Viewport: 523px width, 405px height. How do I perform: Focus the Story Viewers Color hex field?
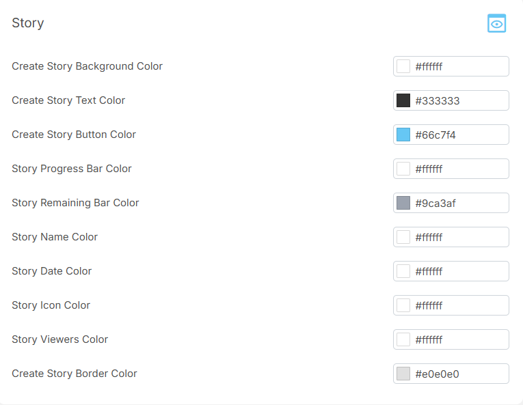[x=459, y=339]
